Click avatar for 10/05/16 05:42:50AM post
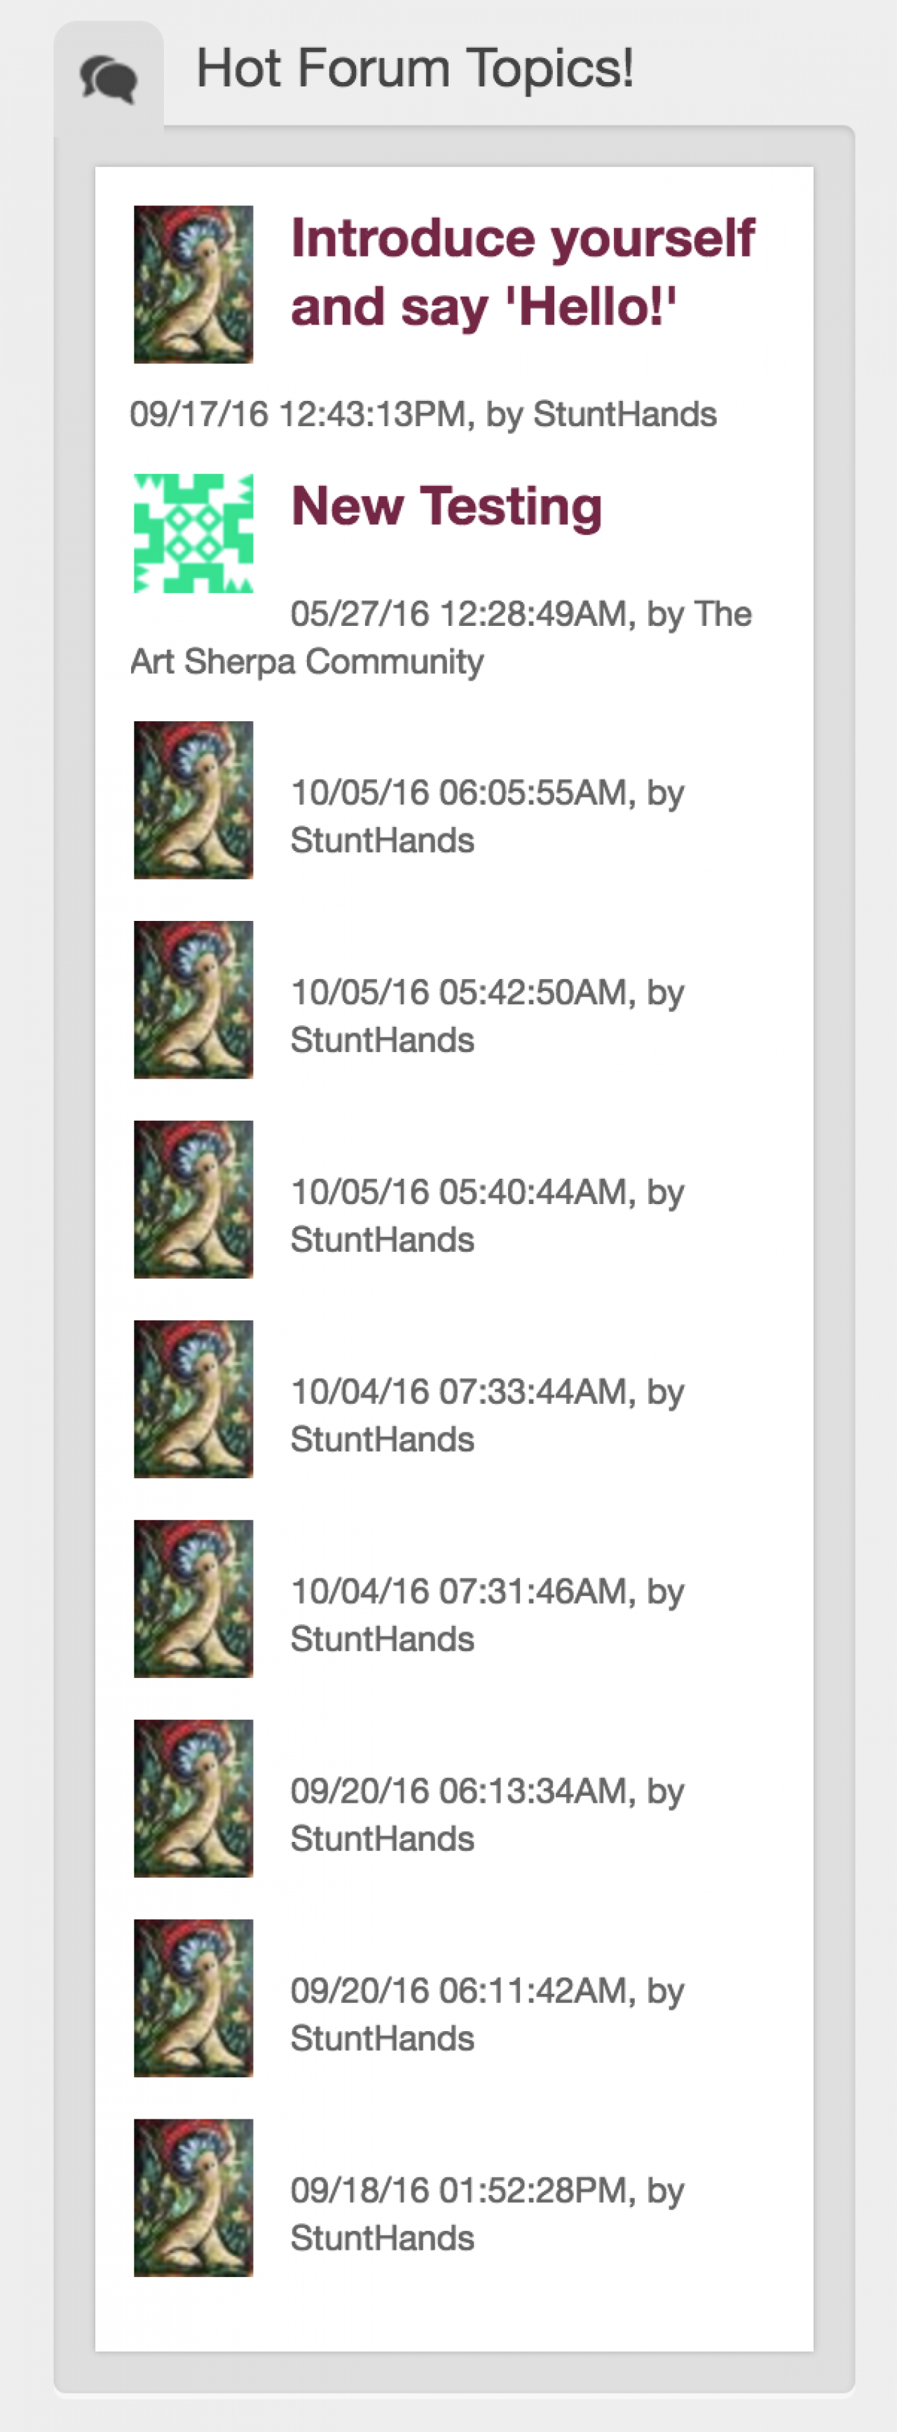 point(193,1000)
